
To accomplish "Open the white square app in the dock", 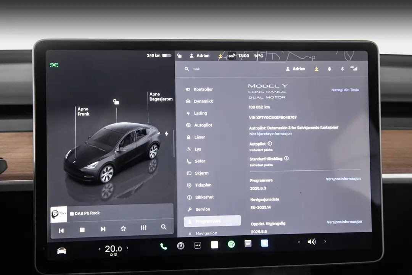I will point(215,245).
